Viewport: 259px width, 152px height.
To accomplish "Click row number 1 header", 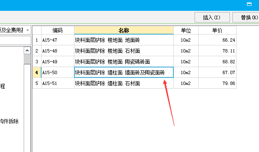I will 37,40.
